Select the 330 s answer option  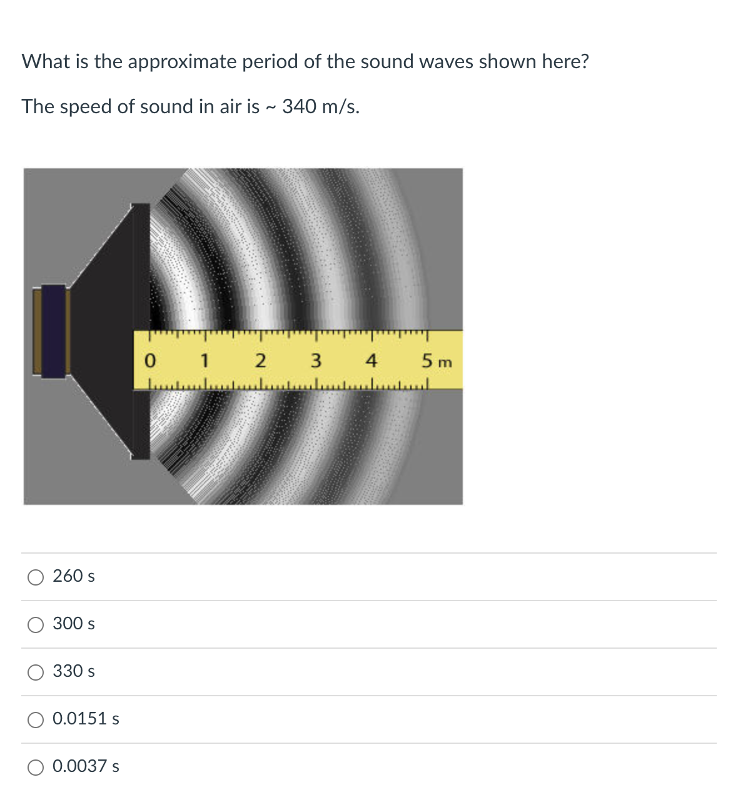pos(35,671)
